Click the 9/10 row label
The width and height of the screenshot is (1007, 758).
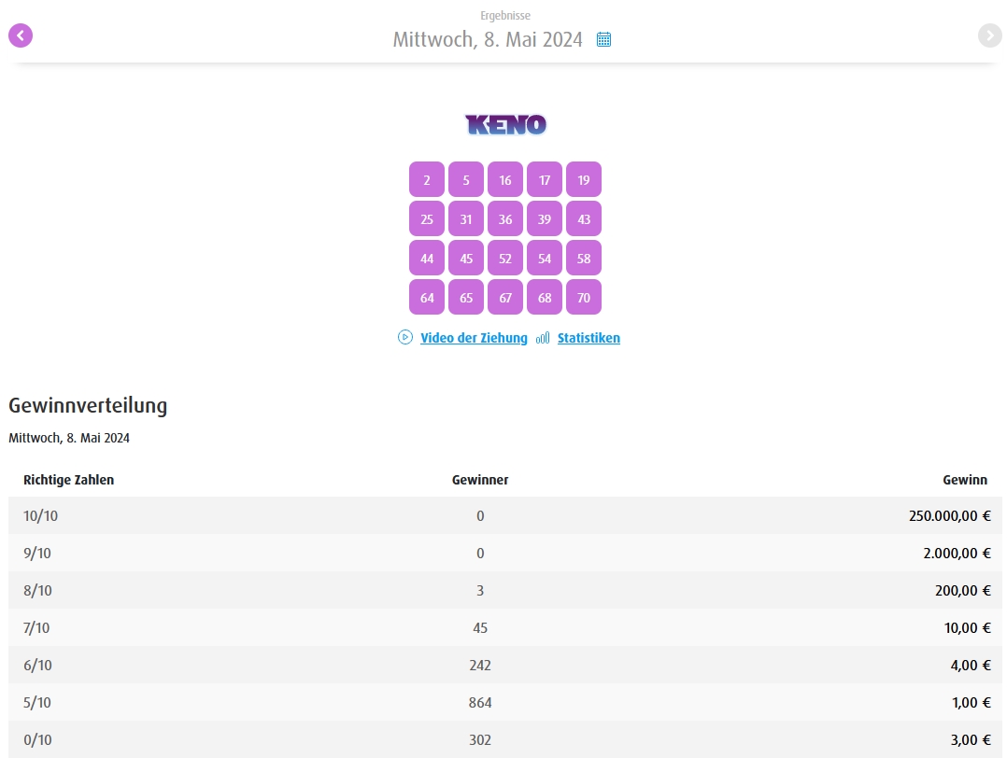(x=37, y=554)
